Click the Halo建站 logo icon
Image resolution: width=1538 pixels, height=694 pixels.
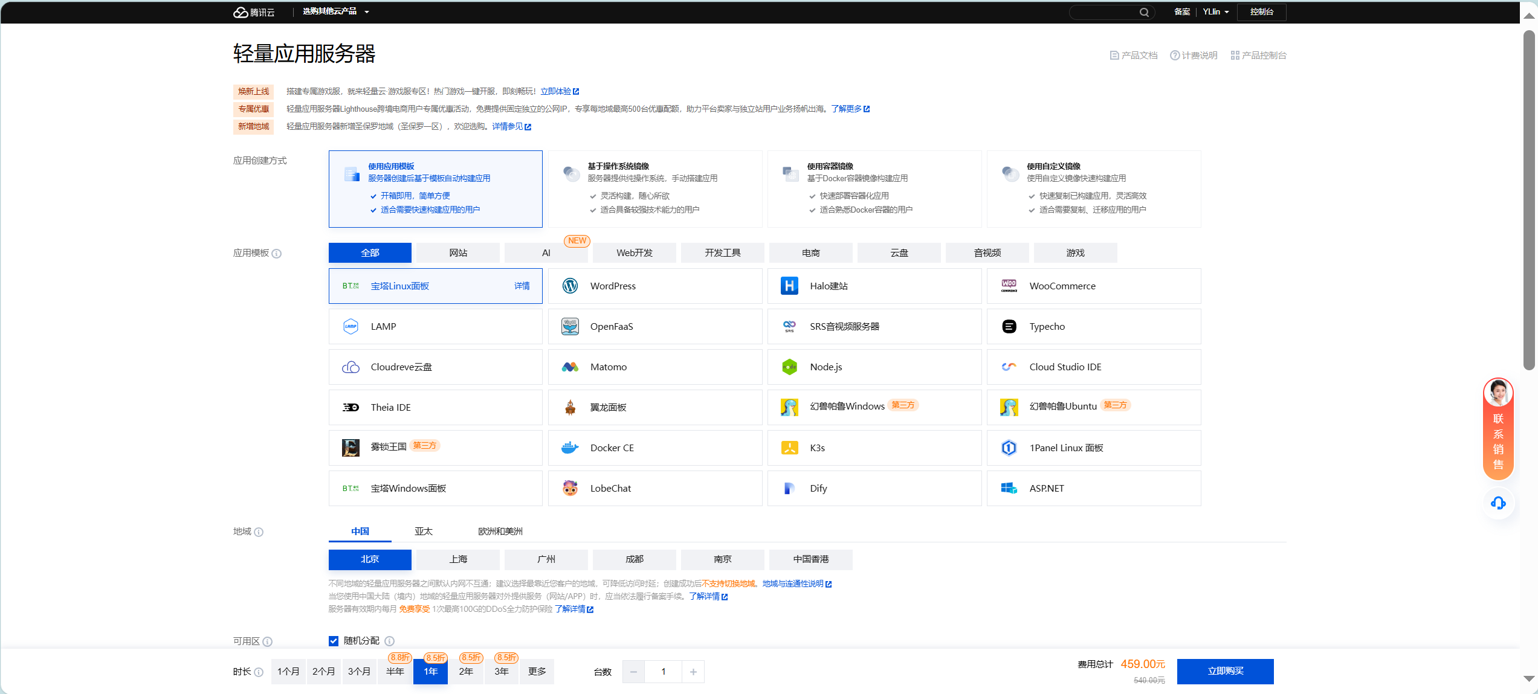(x=789, y=286)
